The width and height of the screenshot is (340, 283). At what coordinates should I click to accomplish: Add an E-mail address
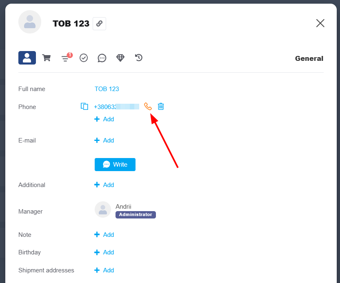click(104, 140)
